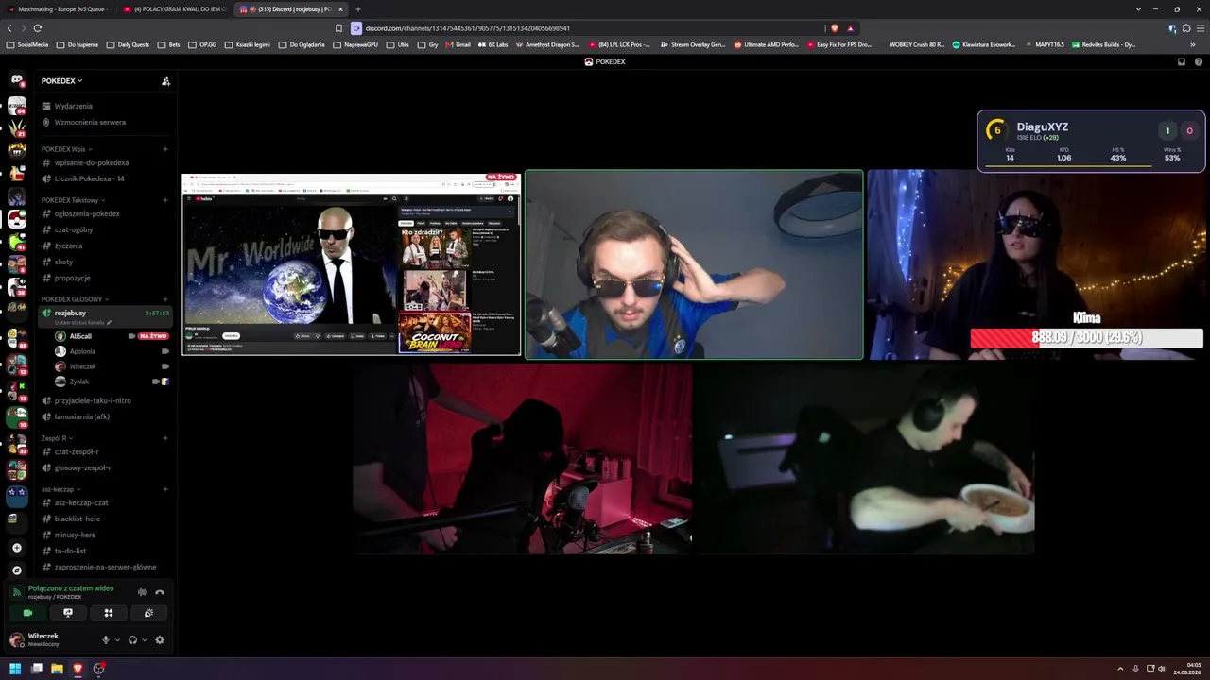This screenshot has height=680, width=1210.
Task: Open a new browser tab
Action: tap(357, 9)
